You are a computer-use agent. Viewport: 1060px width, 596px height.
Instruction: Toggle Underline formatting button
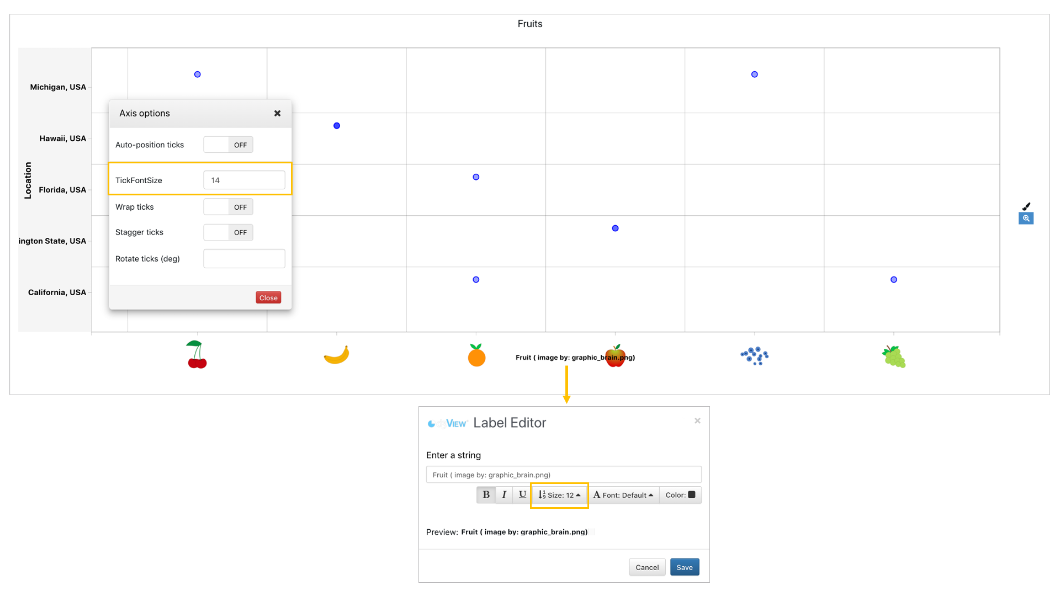522,495
